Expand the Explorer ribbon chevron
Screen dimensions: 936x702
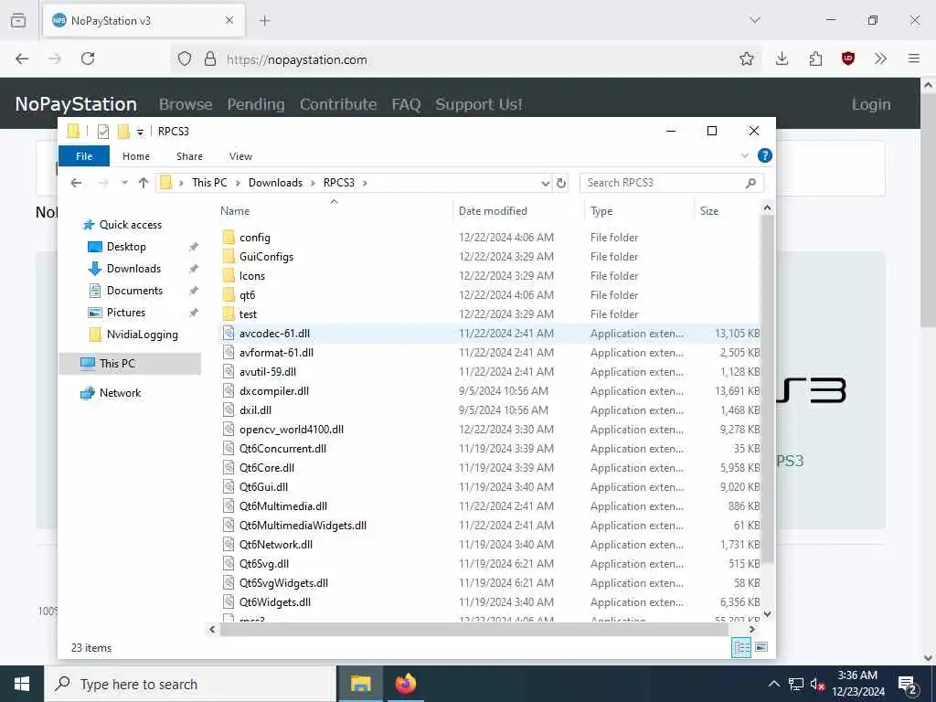[x=745, y=155]
